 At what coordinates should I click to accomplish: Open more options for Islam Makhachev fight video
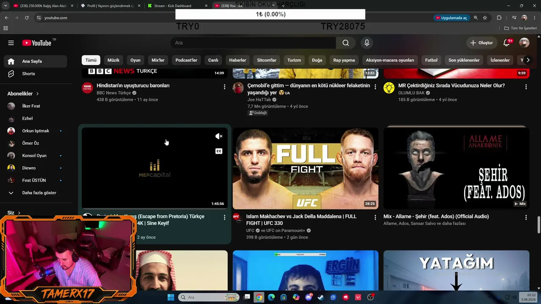coord(375,217)
